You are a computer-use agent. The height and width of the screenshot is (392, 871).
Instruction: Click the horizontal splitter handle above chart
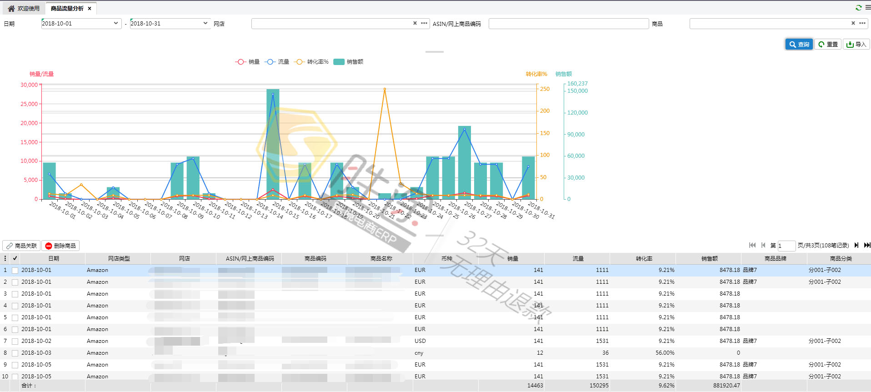435,52
